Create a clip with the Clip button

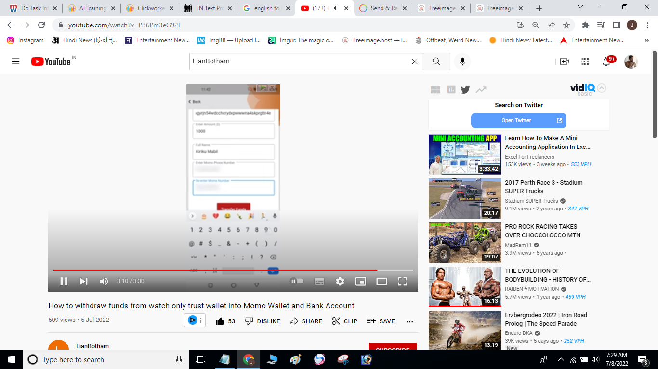point(344,321)
